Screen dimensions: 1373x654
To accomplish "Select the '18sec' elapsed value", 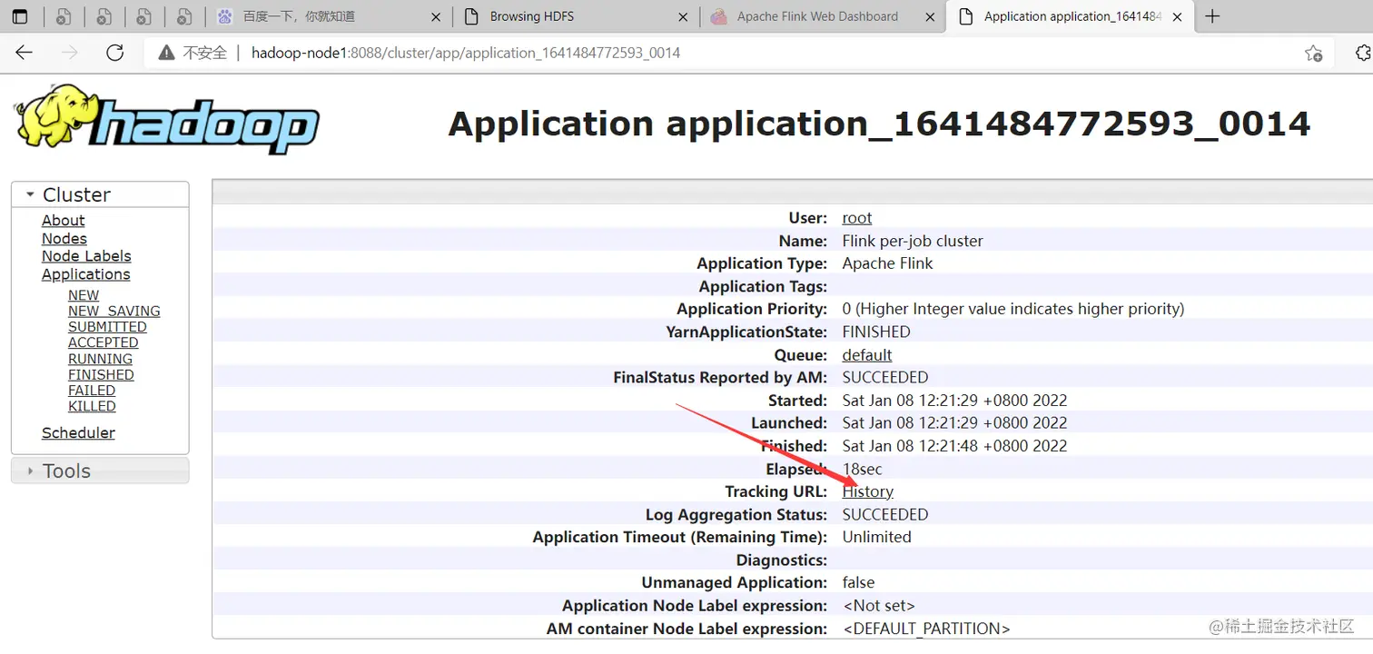I will [x=862, y=469].
